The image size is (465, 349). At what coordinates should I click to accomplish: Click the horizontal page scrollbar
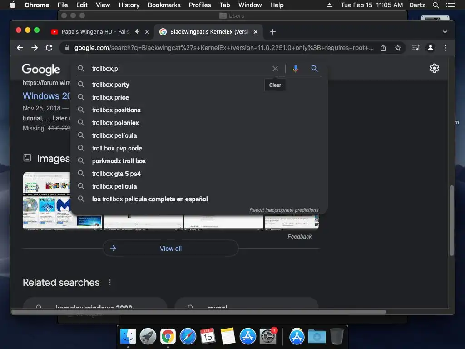[199, 312]
